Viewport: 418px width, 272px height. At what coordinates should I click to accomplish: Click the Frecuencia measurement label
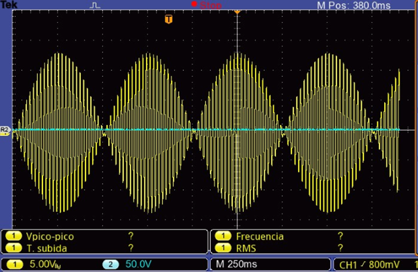[260, 236]
